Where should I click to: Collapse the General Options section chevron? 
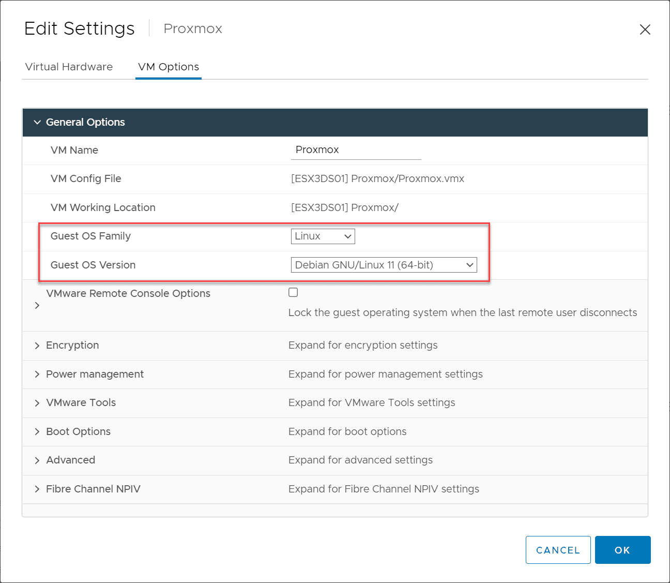[37, 122]
